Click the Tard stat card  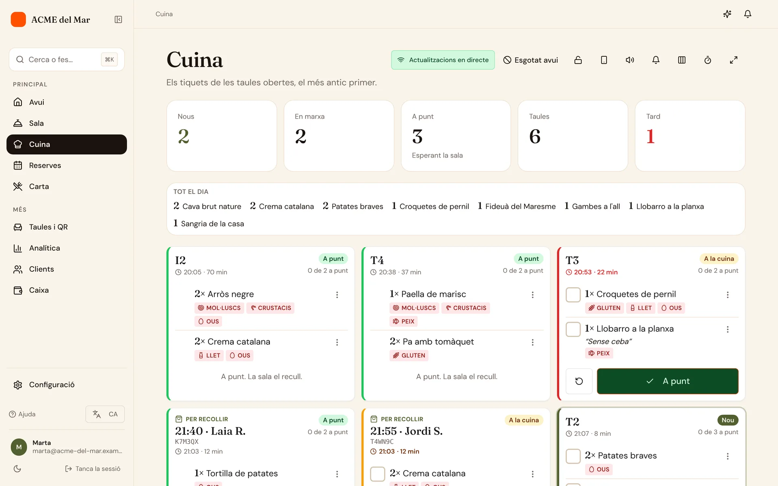pyautogui.click(x=690, y=136)
